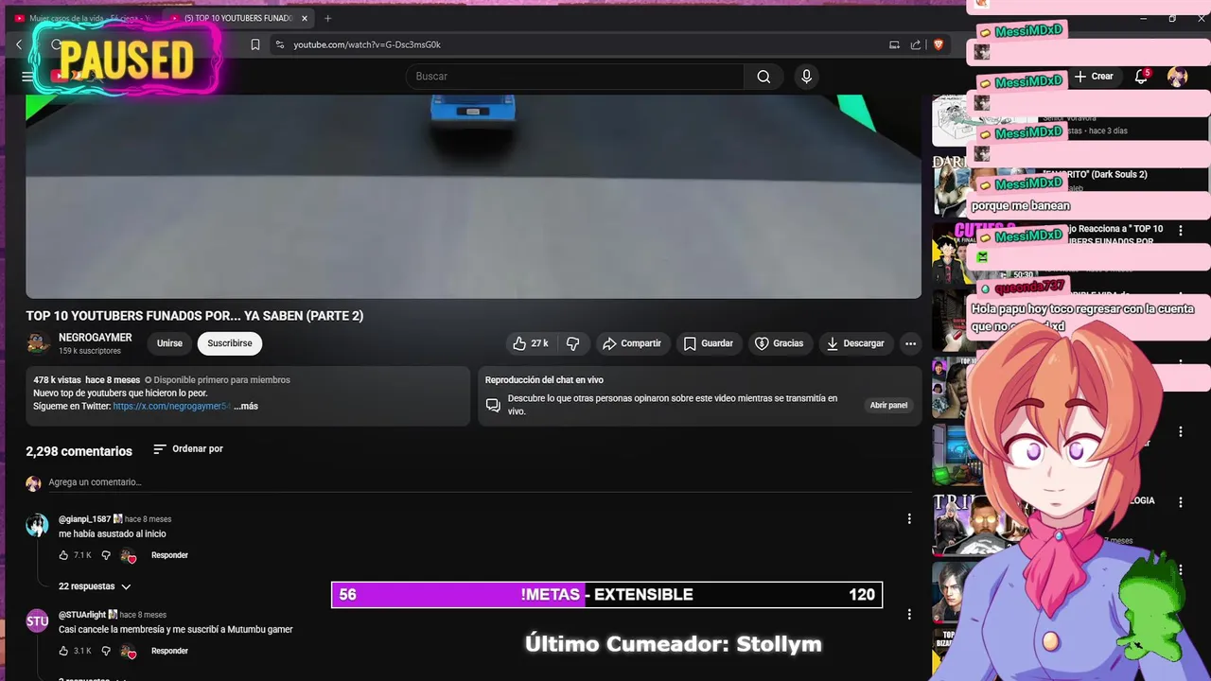Open the NEGROGAYMER channel name link
The image size is (1211, 681).
[96, 338]
